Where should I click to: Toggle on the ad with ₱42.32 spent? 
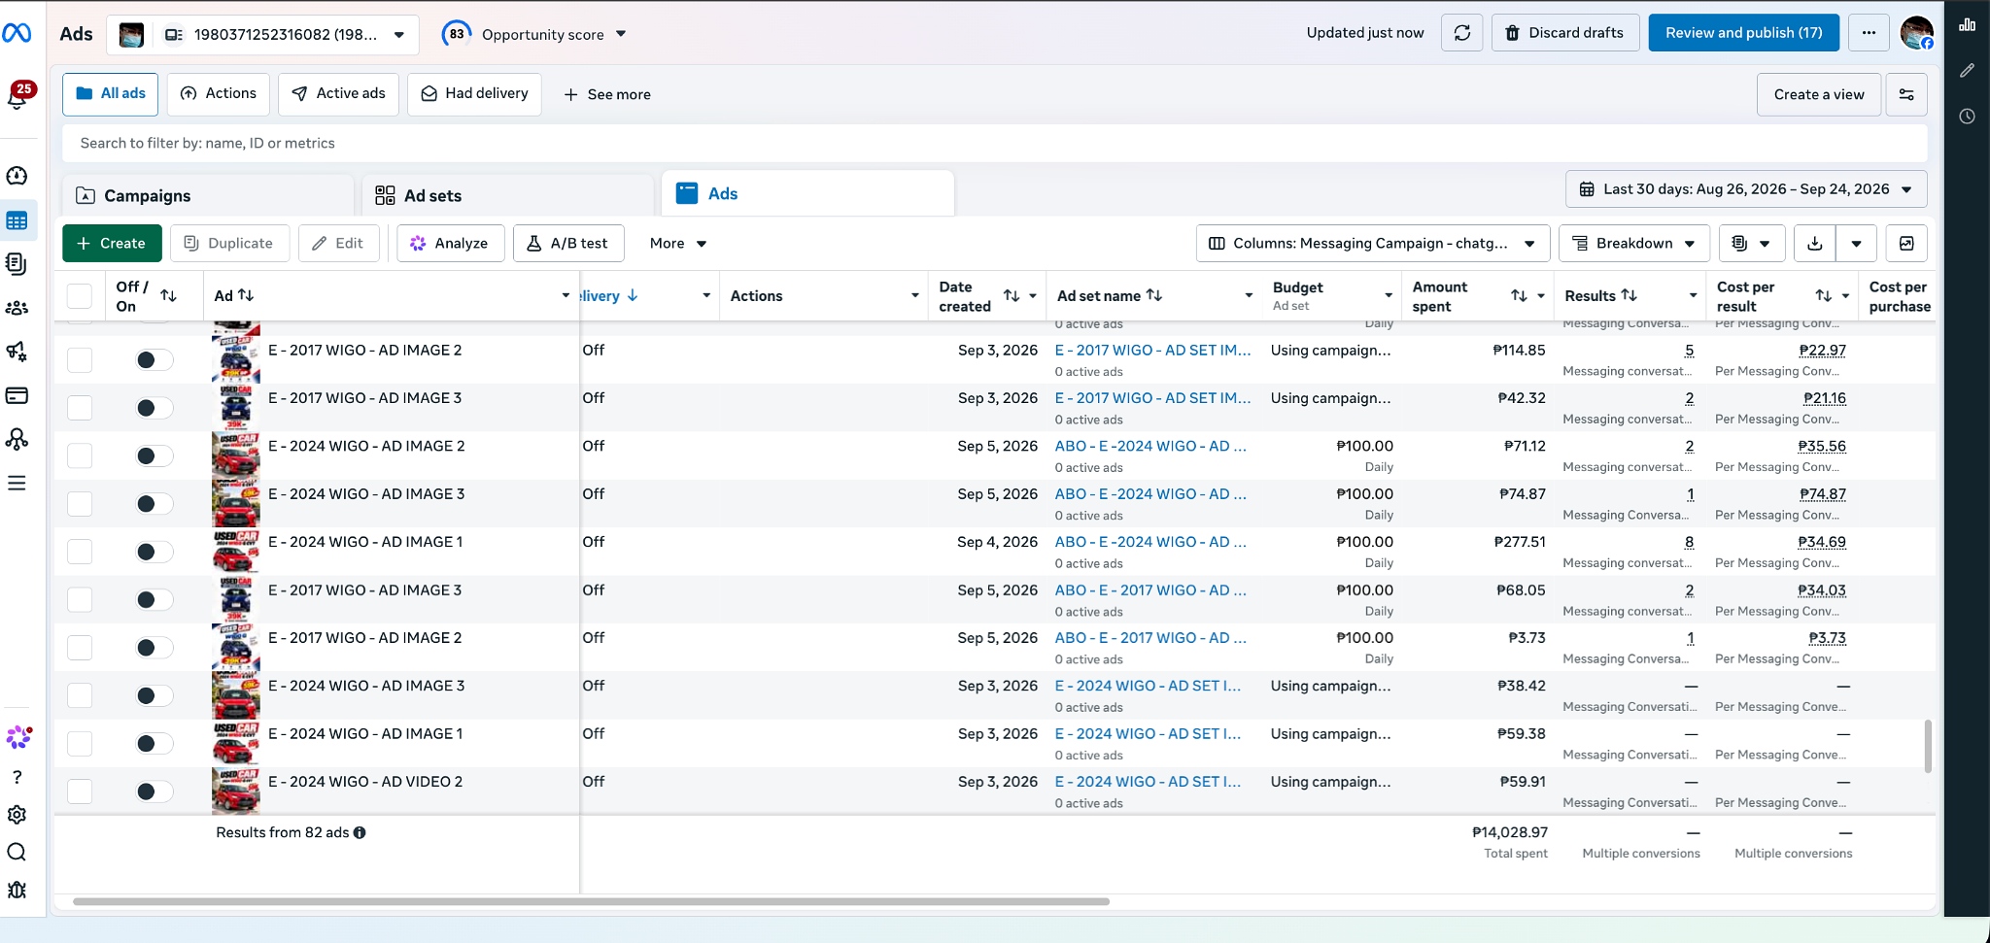coord(154,408)
